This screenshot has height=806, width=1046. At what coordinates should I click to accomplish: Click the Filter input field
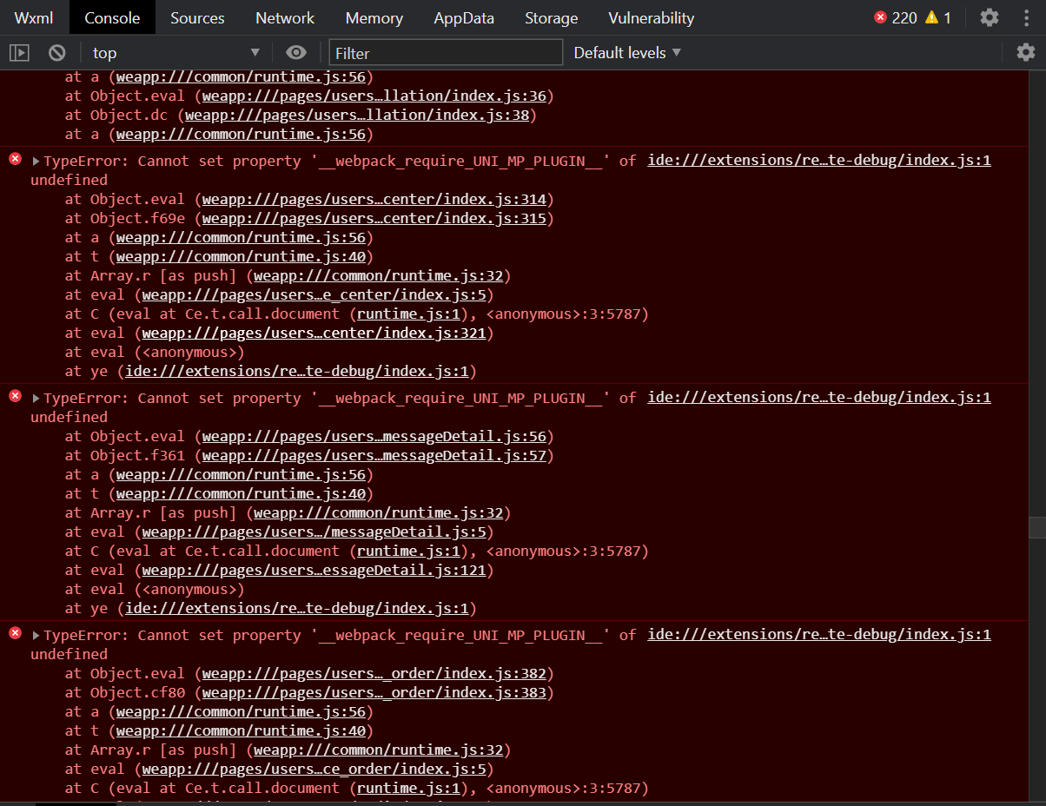point(446,53)
